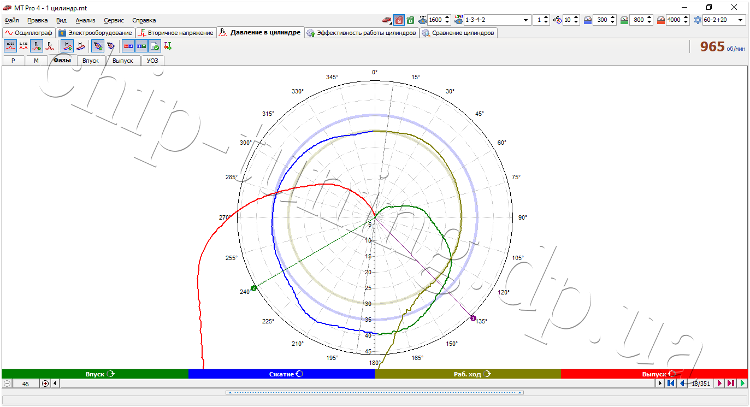
Task: Toggle the red horizontal arrows toolbar icon
Action: coord(128,46)
